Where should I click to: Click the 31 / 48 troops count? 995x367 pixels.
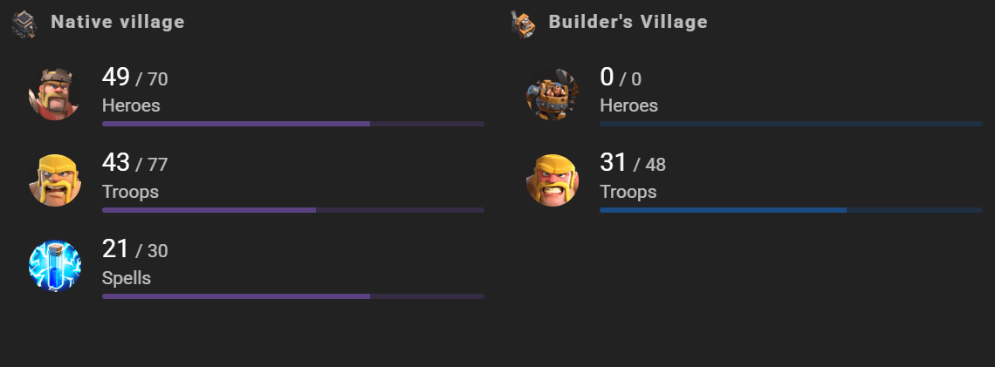click(633, 164)
